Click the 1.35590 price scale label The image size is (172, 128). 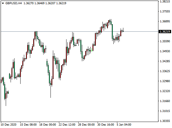pos(165,41)
